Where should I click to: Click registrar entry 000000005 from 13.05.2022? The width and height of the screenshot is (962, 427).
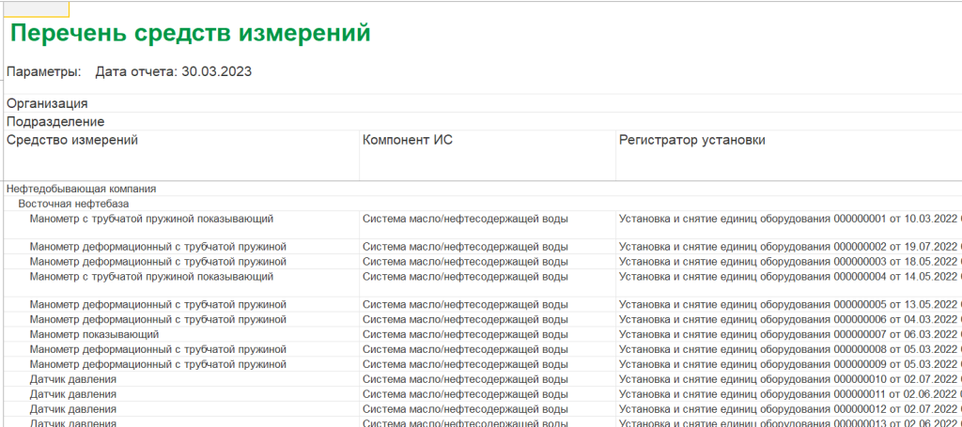787,305
